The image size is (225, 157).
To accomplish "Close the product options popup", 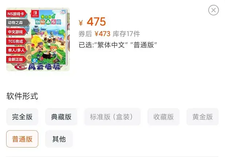I will click(x=213, y=10).
